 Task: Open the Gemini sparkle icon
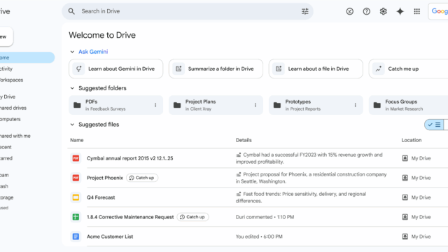(x=400, y=11)
